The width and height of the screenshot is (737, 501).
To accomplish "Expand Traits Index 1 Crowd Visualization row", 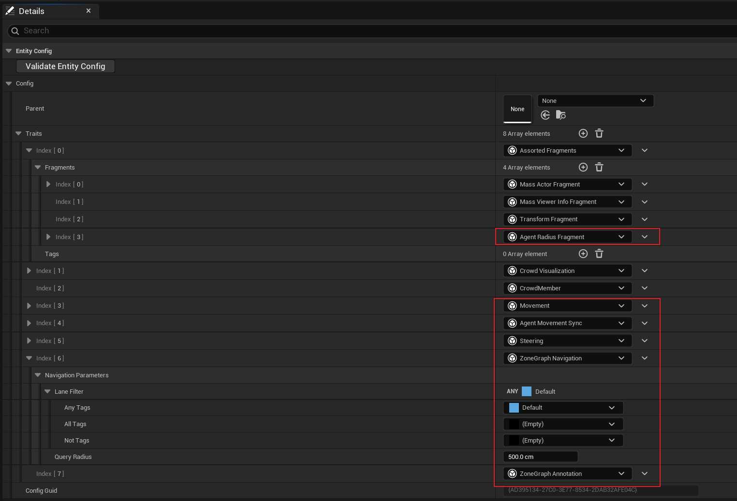I will click(x=29, y=271).
